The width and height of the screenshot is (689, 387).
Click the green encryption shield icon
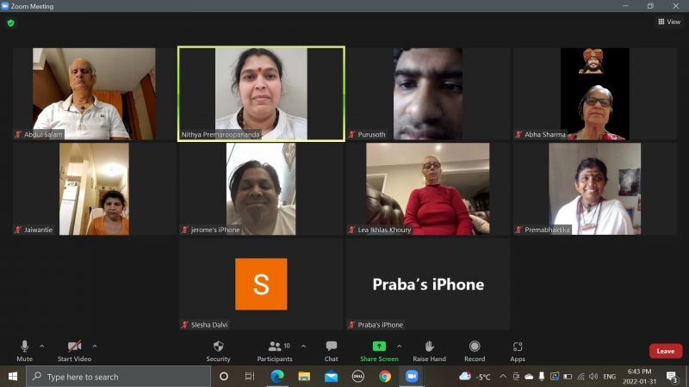click(11, 23)
